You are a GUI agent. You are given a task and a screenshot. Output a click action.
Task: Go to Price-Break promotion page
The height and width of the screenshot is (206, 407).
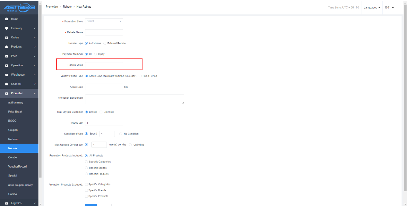15,112
